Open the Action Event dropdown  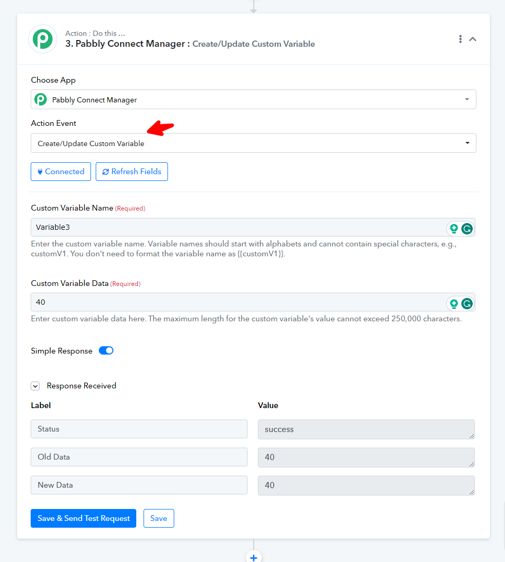253,143
